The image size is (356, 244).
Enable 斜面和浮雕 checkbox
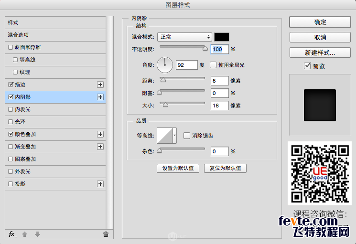coord(11,47)
